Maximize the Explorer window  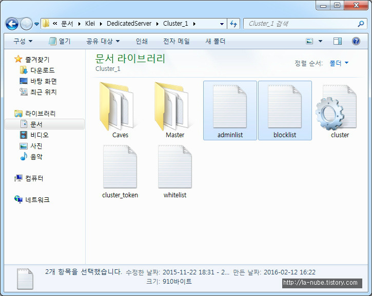(x=337, y=5)
